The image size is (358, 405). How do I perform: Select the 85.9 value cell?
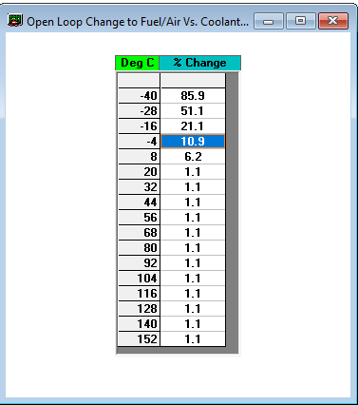[193, 96]
